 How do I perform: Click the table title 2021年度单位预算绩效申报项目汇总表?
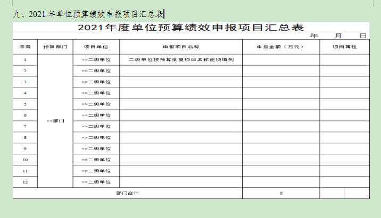(190, 29)
